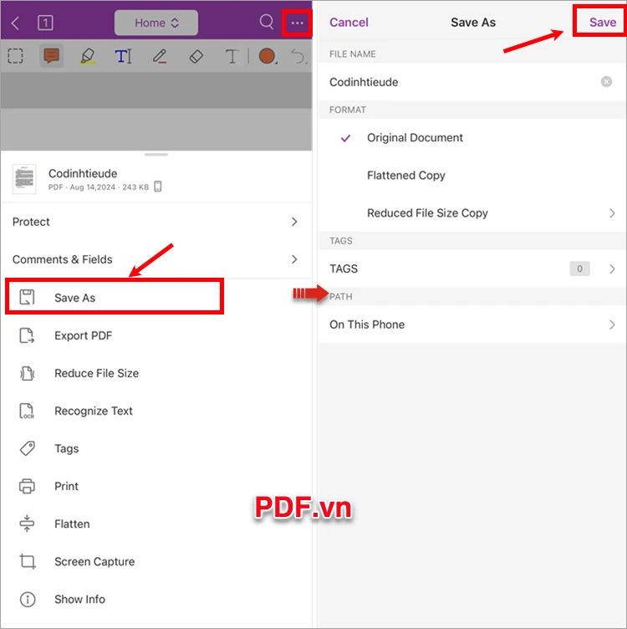627x629 pixels.
Task: Tap the undo arrow in the toolbar
Action: coord(298,56)
